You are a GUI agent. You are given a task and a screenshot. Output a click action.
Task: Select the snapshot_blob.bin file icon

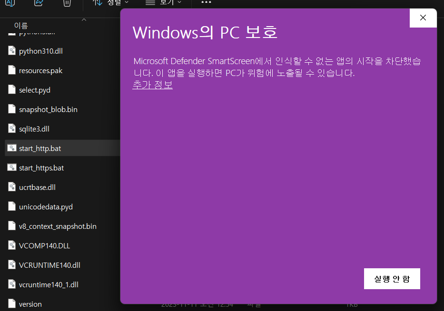click(x=12, y=109)
